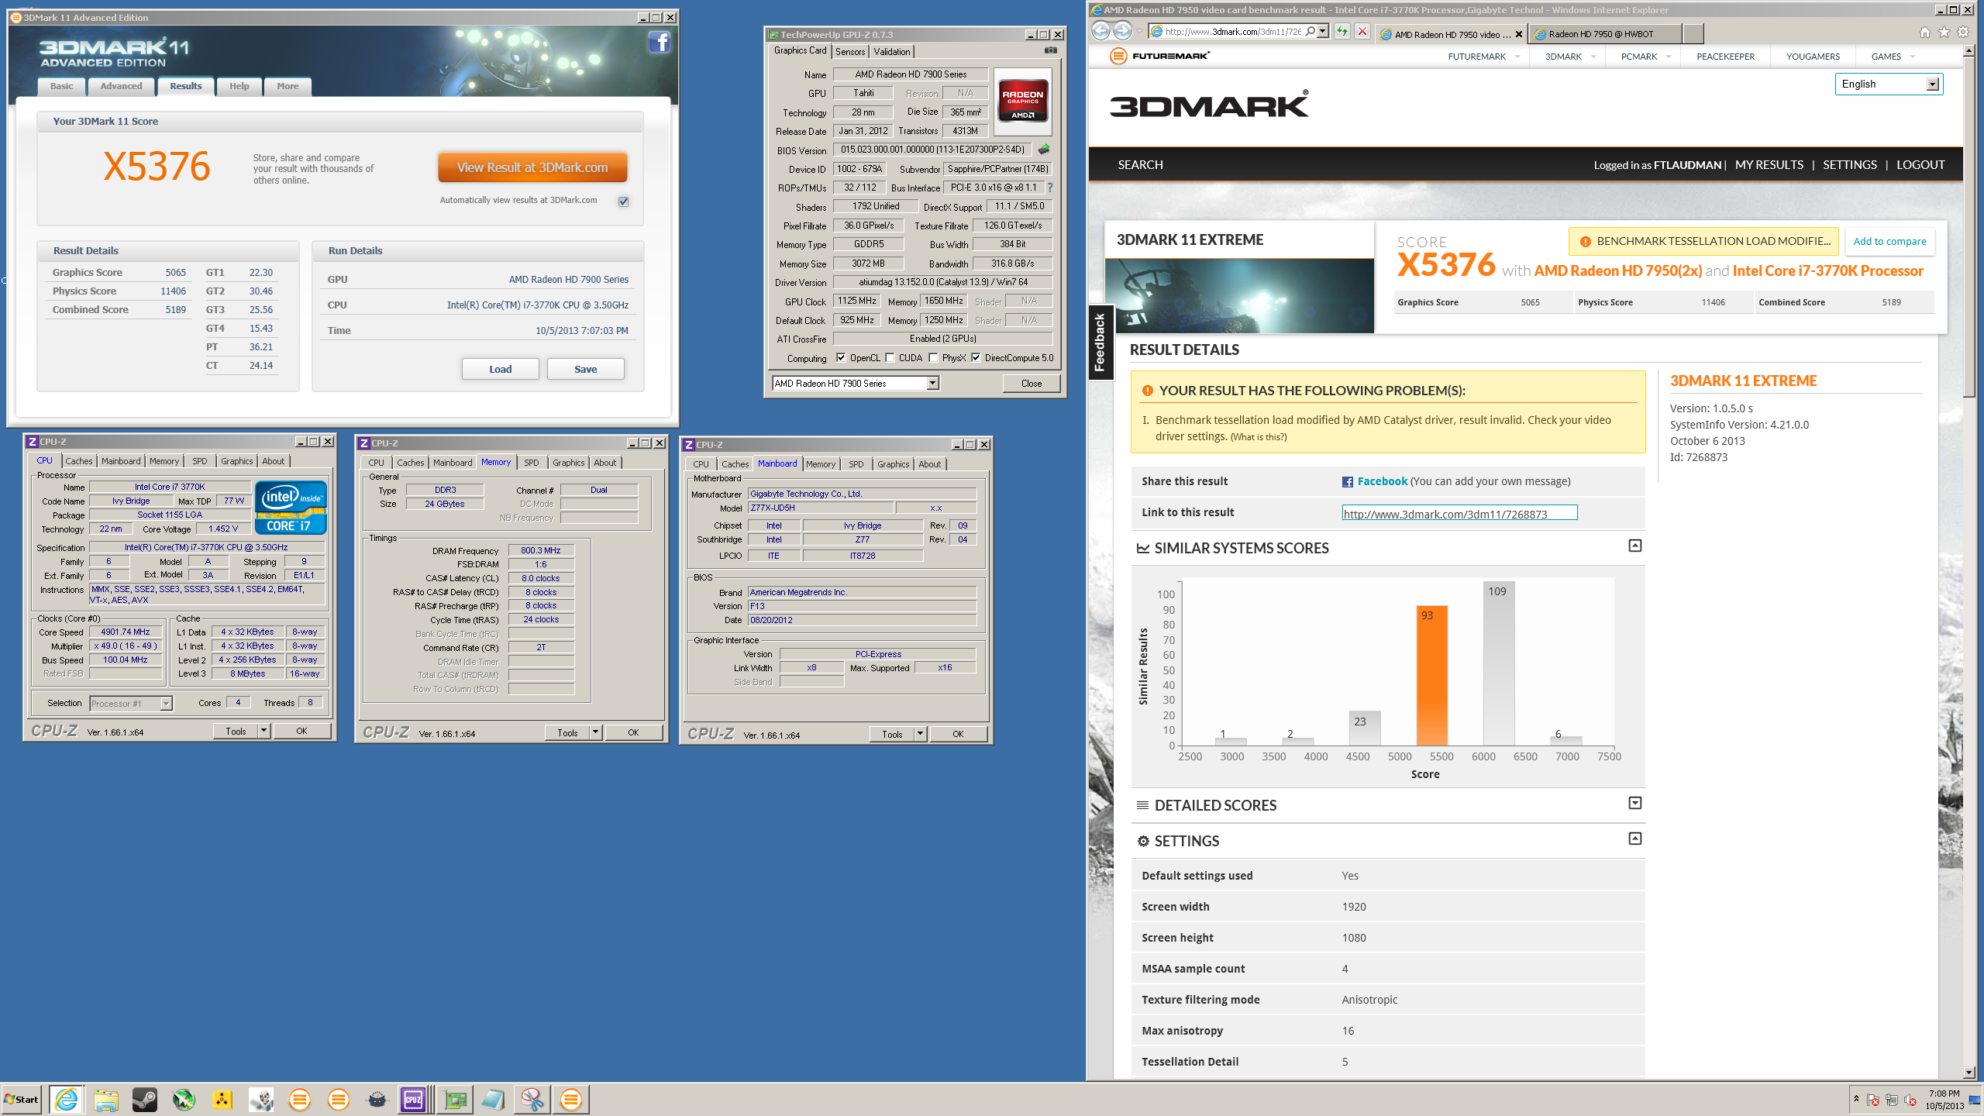Click View Result at 3DMark.com button
1984x1116 pixels.
pos(532,167)
